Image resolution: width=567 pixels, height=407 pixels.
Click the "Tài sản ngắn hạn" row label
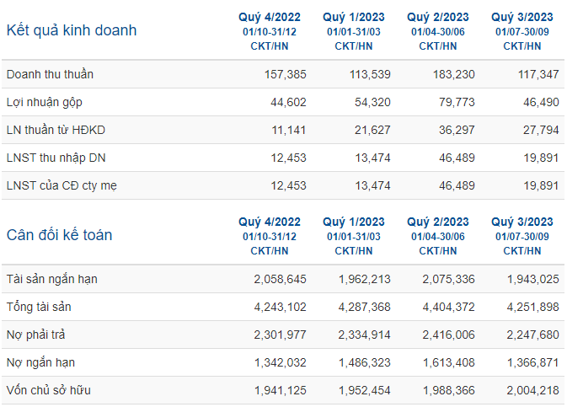[x=52, y=279]
